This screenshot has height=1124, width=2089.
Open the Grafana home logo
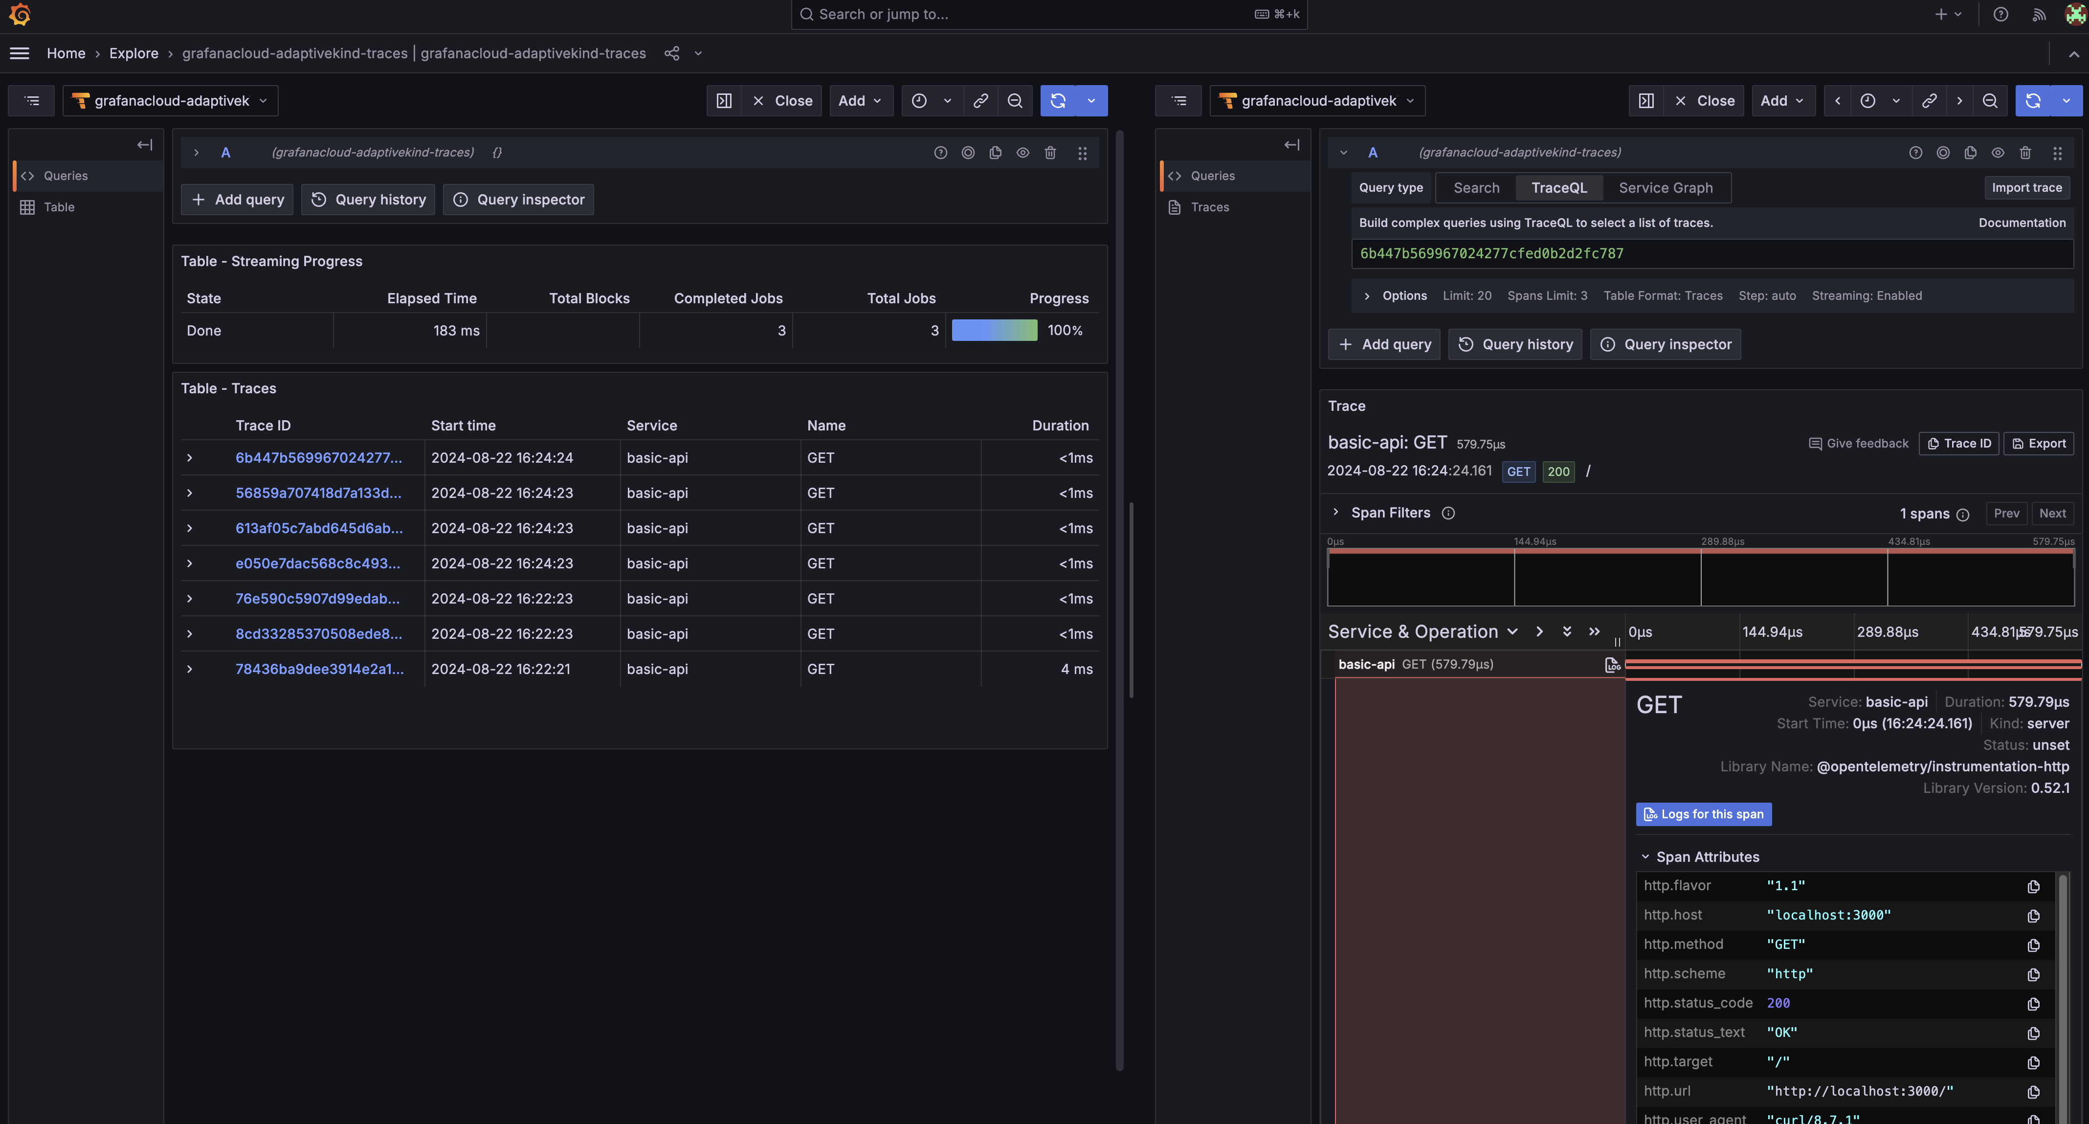pos(20,15)
